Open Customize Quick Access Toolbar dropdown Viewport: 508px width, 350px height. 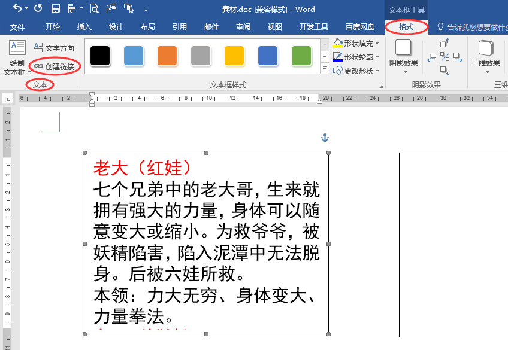146,10
